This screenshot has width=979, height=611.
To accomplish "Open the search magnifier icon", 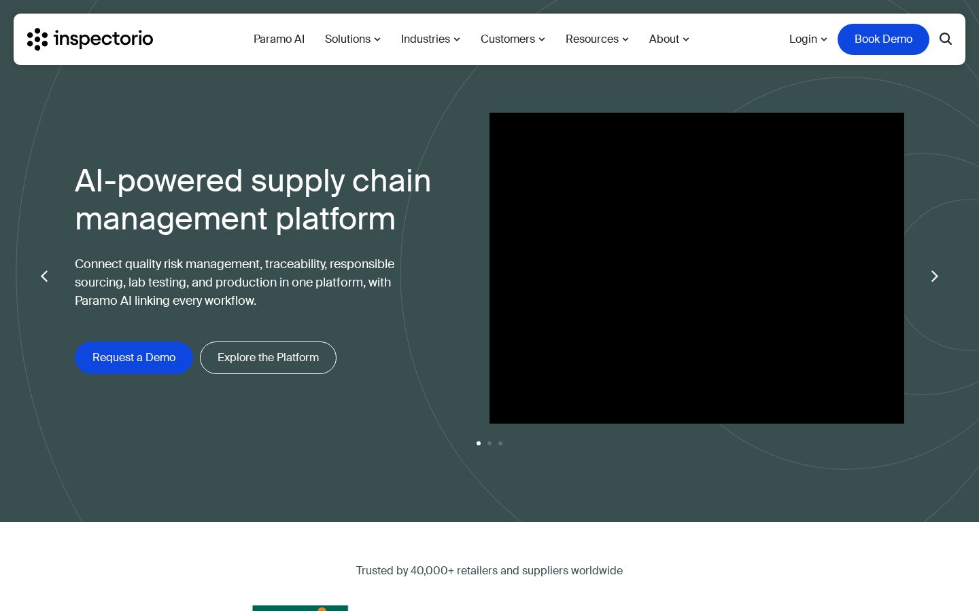I will point(946,39).
